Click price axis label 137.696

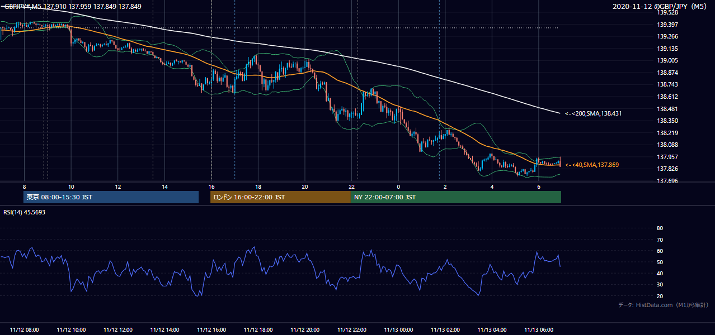tap(667, 181)
